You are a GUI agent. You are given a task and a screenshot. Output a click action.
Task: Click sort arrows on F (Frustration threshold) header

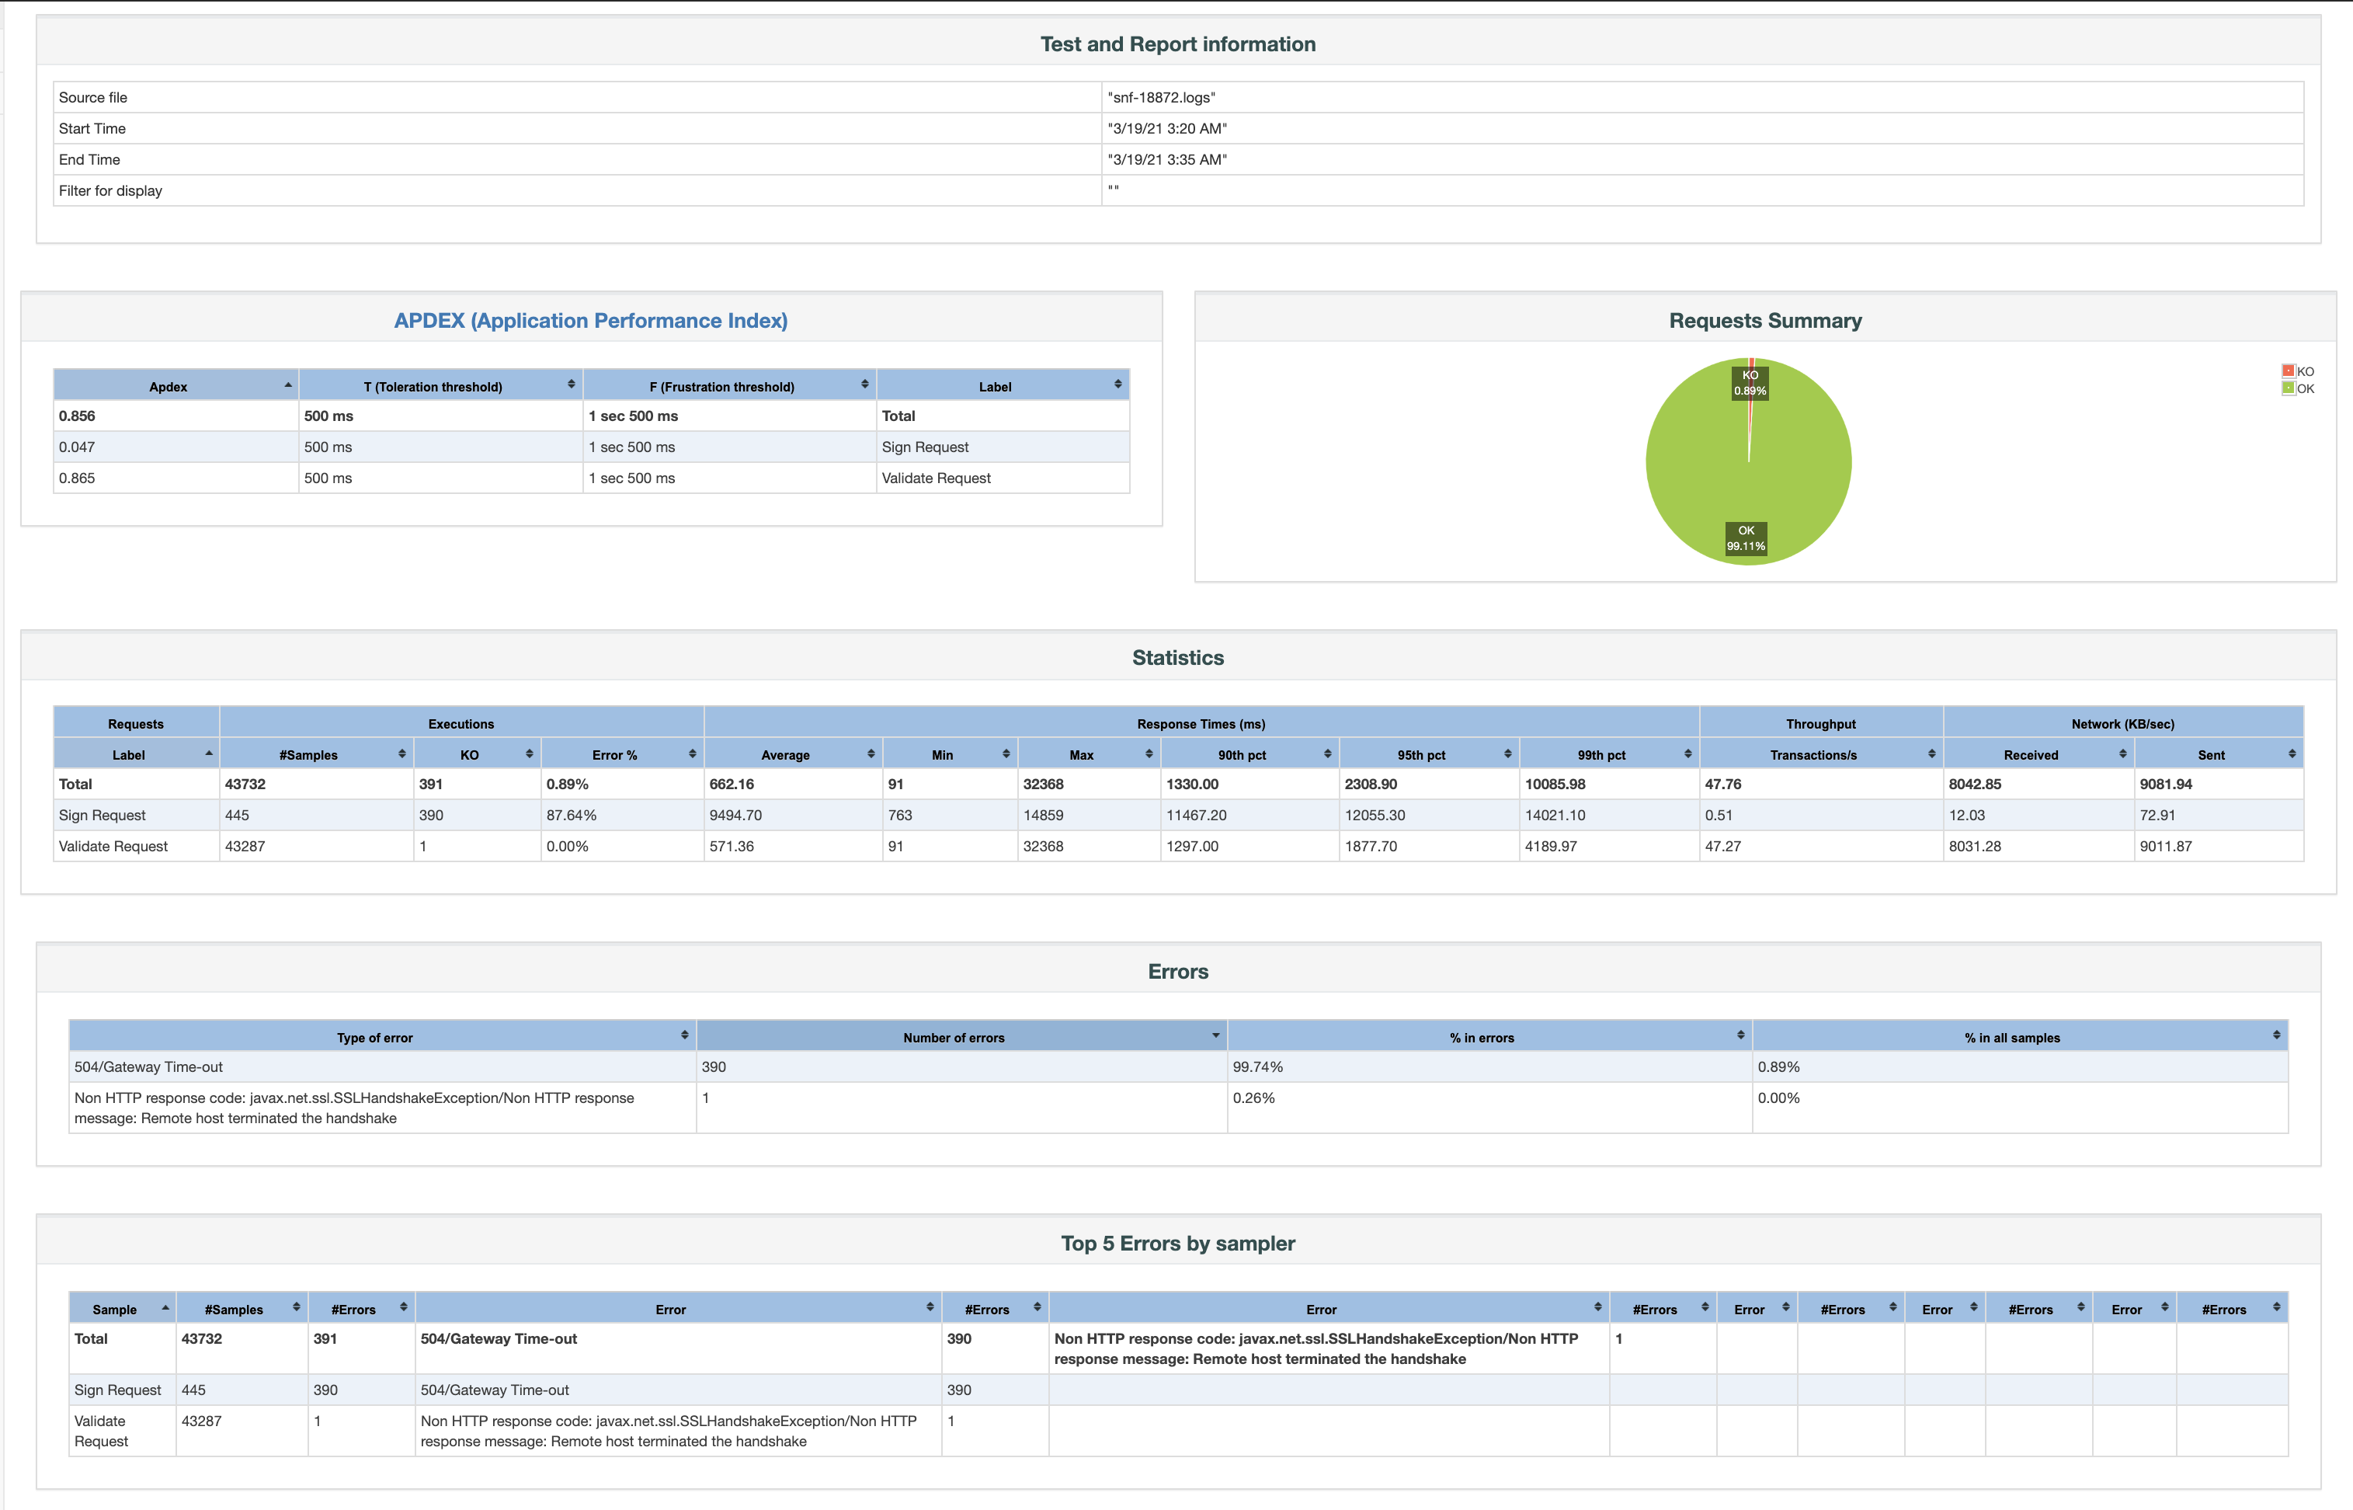pyautogui.click(x=864, y=385)
